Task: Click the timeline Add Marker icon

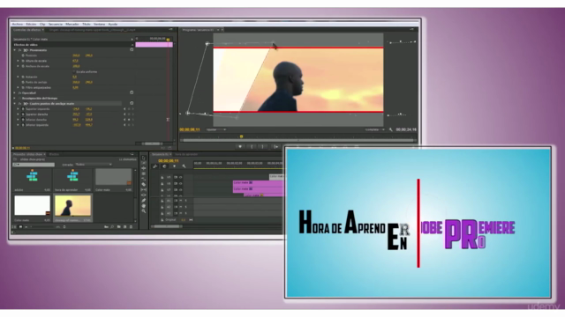Action: (x=175, y=166)
